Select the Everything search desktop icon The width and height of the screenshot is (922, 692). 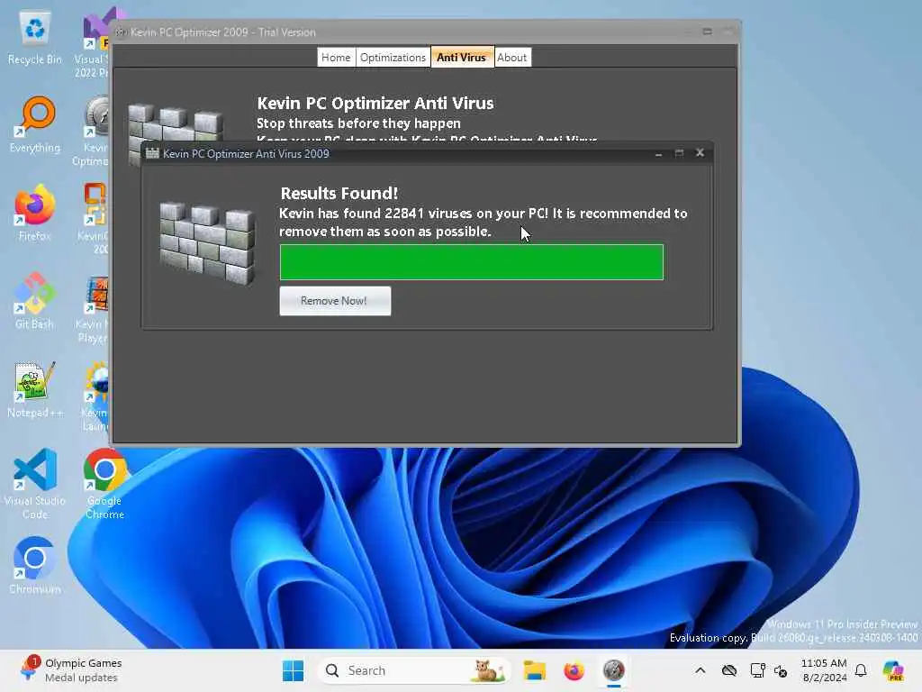[35, 124]
